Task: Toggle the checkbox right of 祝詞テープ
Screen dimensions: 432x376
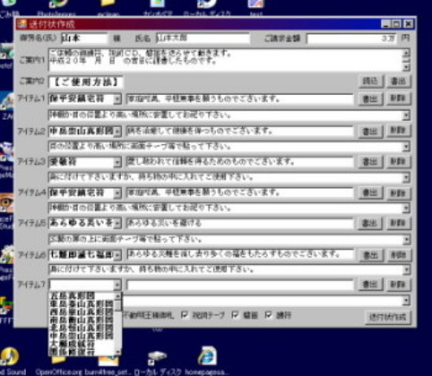Action: pyautogui.click(x=235, y=315)
